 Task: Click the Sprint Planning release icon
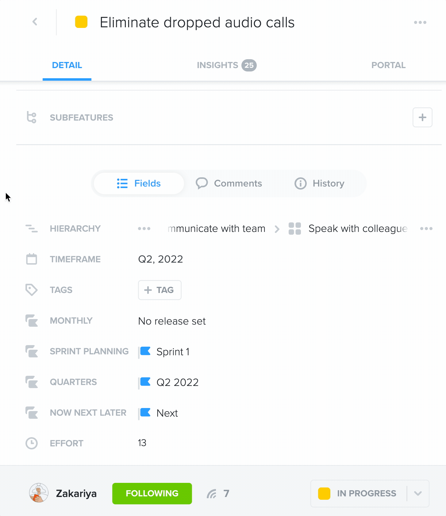click(32, 351)
